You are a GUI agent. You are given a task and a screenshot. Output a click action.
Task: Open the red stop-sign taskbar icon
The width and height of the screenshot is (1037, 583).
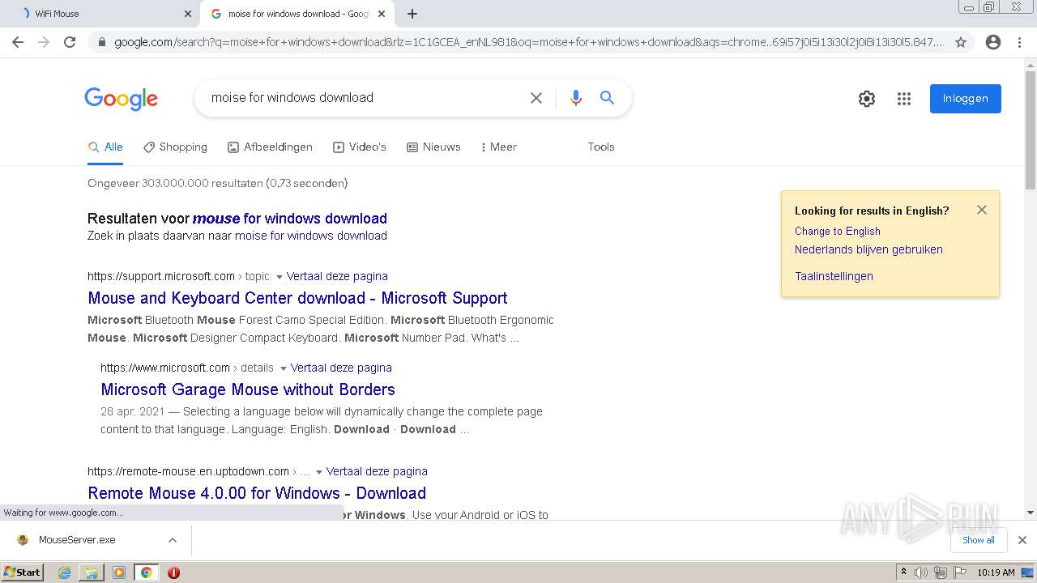coord(173,572)
